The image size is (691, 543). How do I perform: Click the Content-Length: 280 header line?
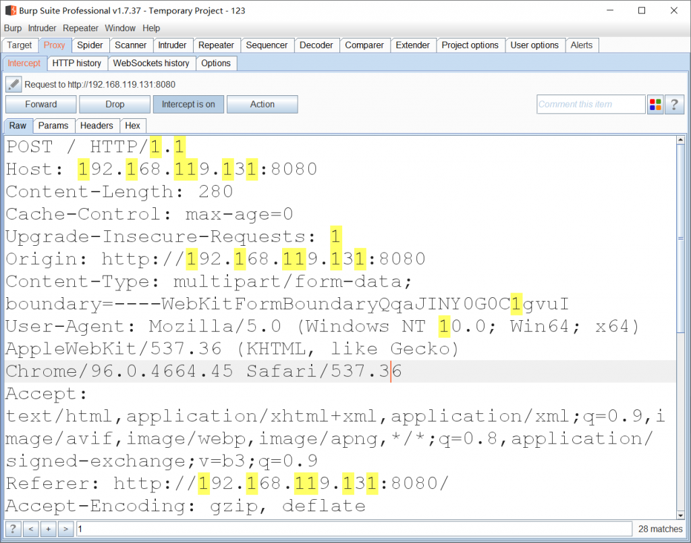pos(119,191)
